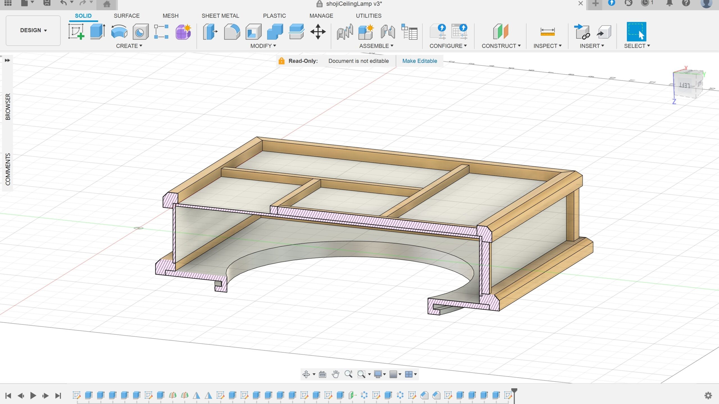
Task: Click the Pan tool in navigation bar
Action: 336,374
